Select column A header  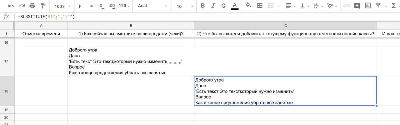(x=41, y=26)
